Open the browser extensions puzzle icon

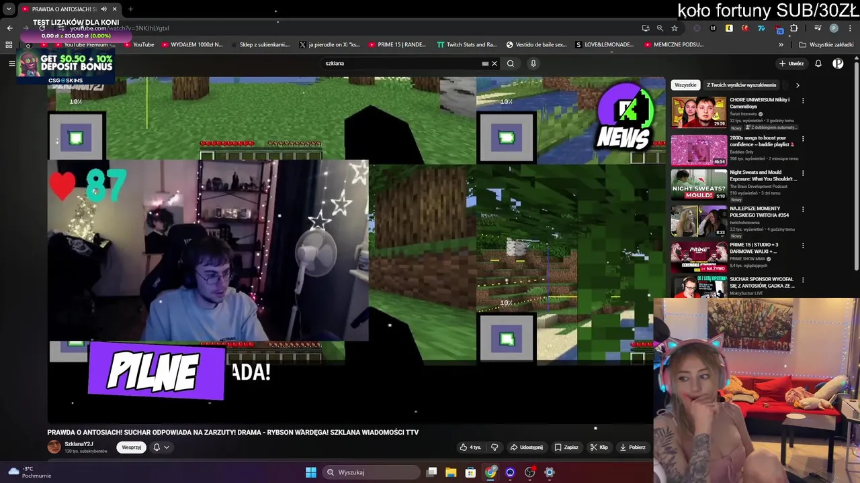click(794, 28)
